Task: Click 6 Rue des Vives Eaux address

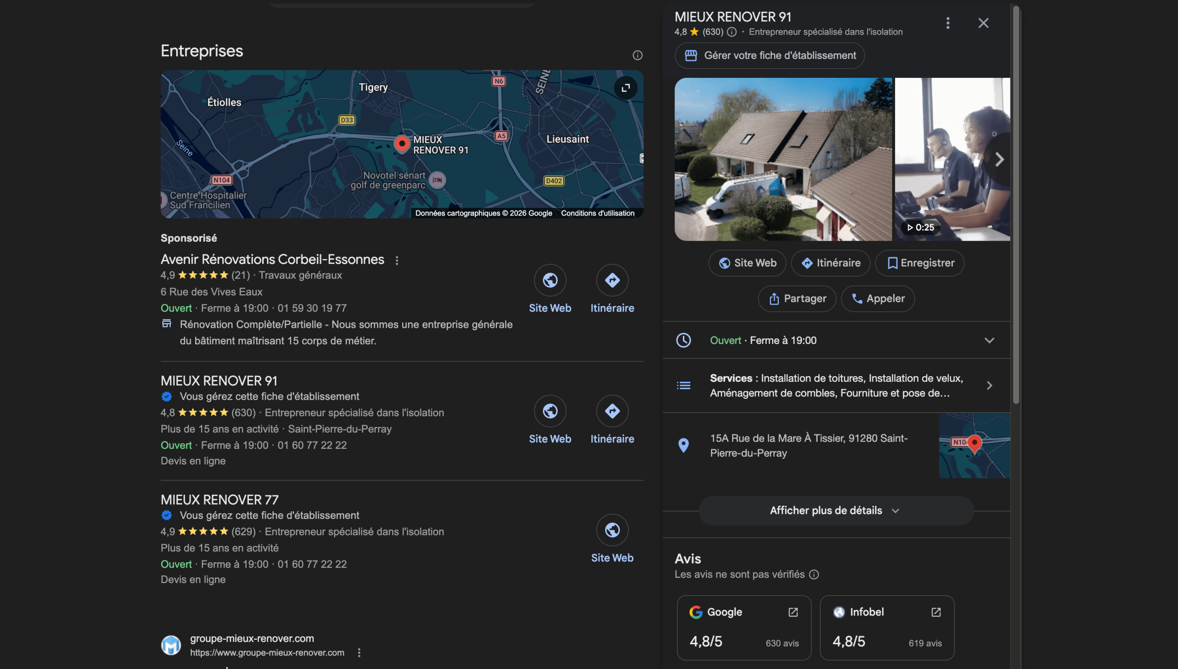Action: pyautogui.click(x=212, y=292)
